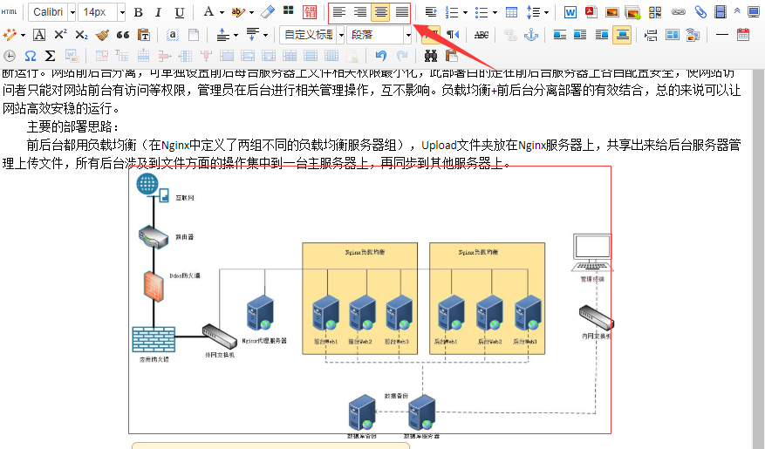Click the justify alignment button
The width and height of the screenshot is (765, 449).
tap(401, 12)
